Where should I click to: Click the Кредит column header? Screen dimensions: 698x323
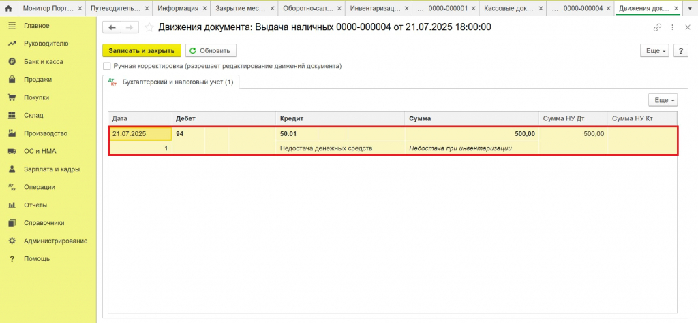point(341,118)
